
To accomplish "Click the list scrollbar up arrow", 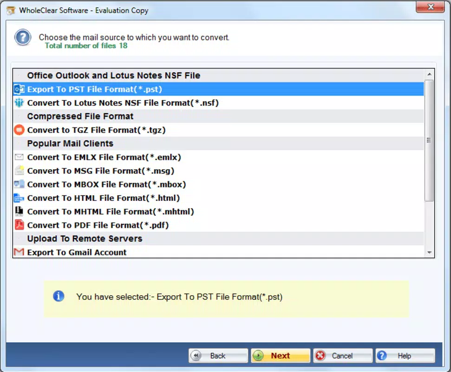I will click(x=429, y=74).
